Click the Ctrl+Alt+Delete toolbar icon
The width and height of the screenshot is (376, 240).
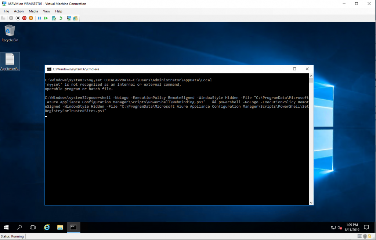(3, 18)
